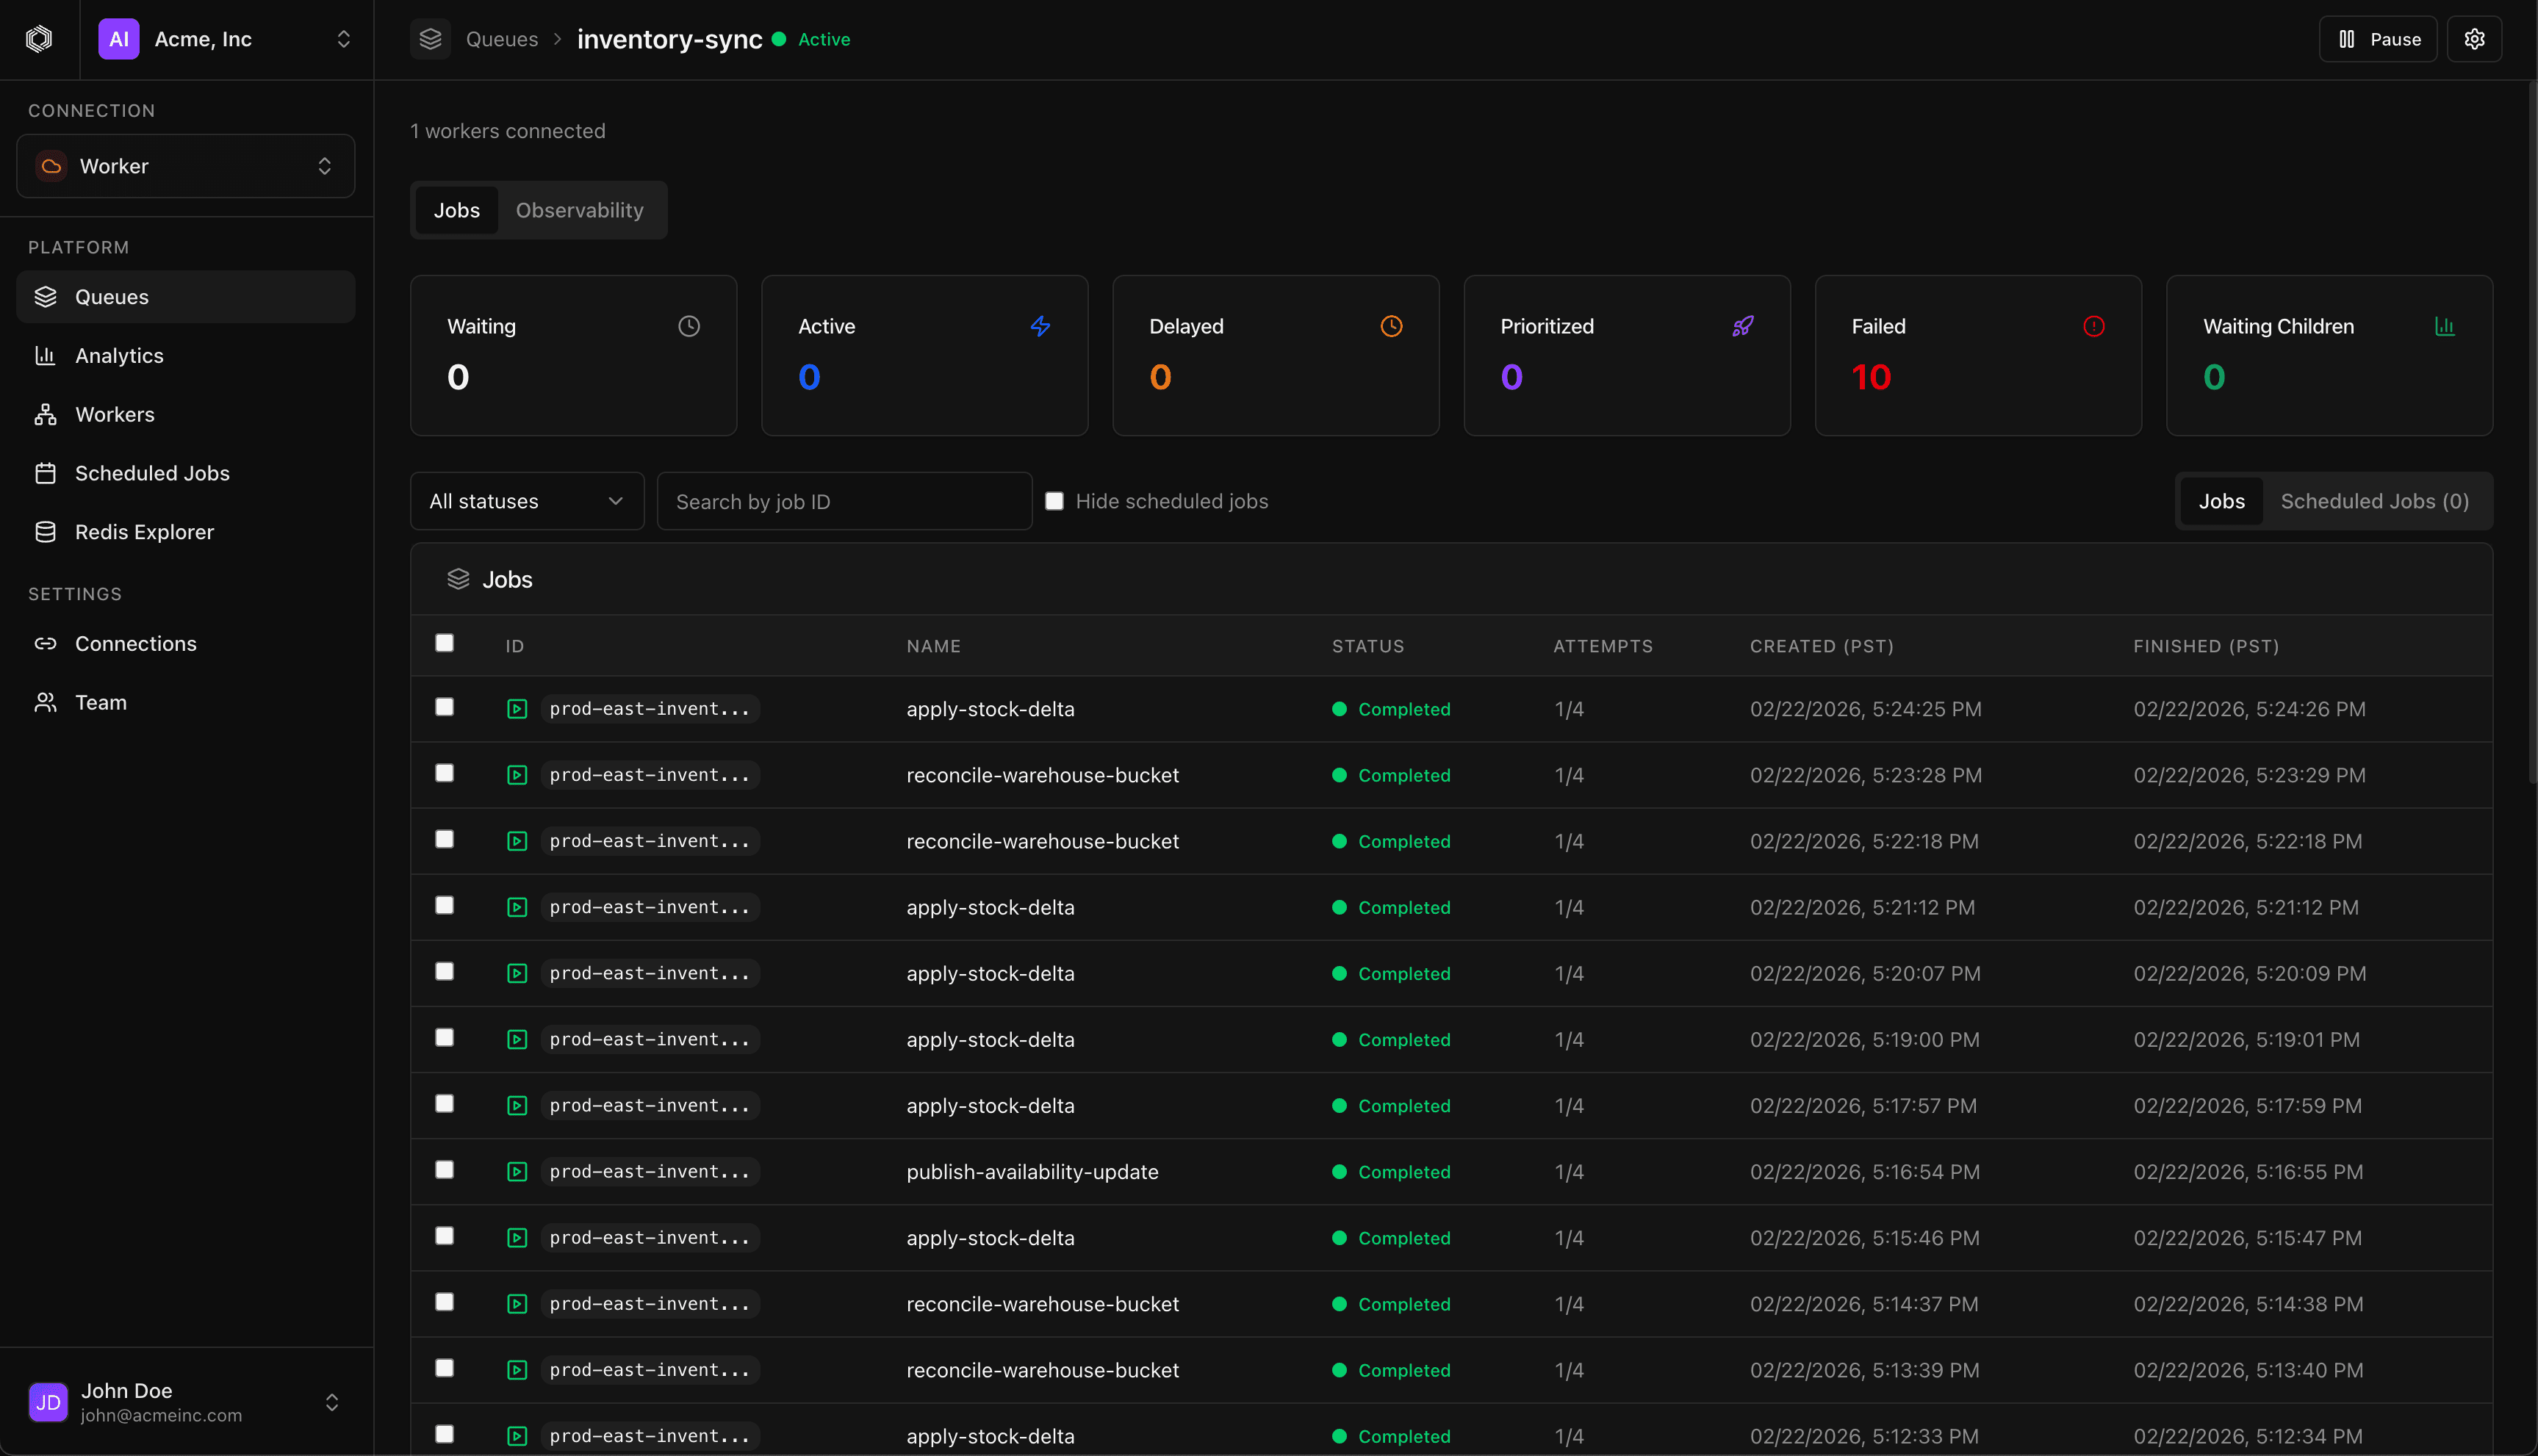Open the Analytics section in the sidebar
This screenshot has height=1456, width=2538.
(x=119, y=355)
